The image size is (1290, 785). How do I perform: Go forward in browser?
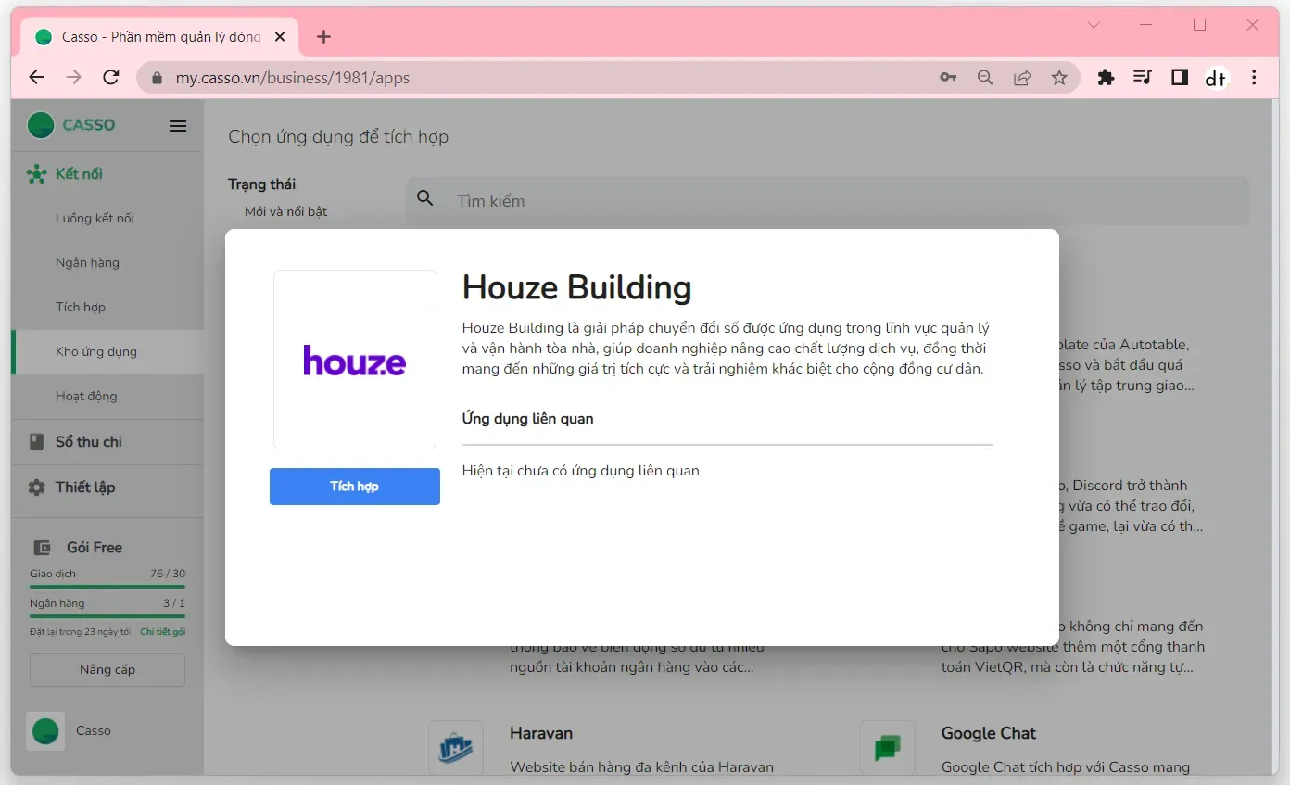(74, 78)
